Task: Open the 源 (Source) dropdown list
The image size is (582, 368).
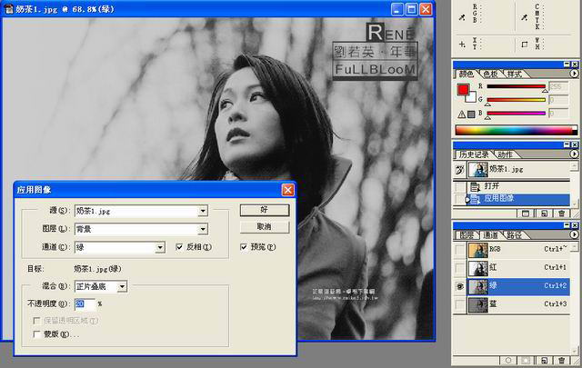Action: click(x=202, y=211)
